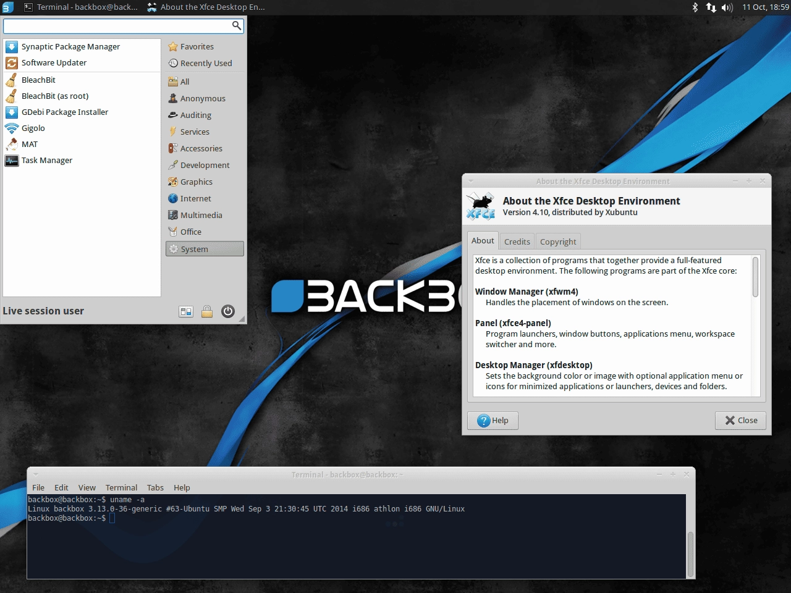Select the System category
791x593 pixels.
pyautogui.click(x=205, y=249)
